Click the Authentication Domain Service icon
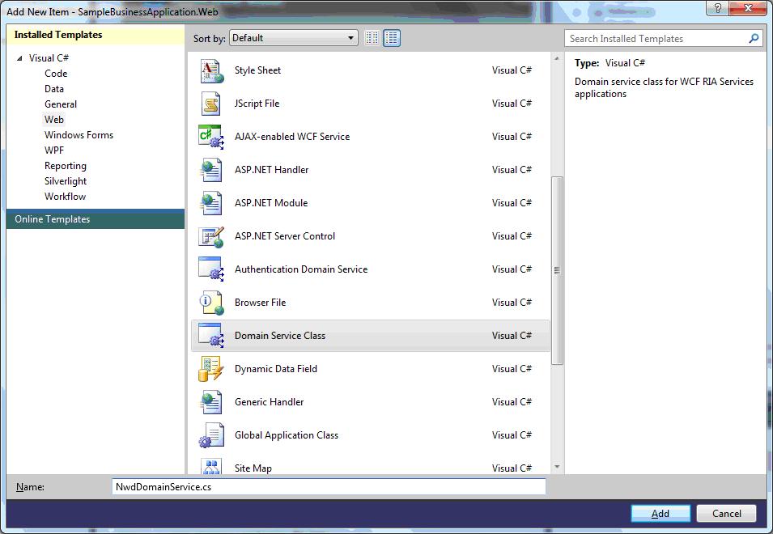The image size is (773, 534). click(211, 269)
